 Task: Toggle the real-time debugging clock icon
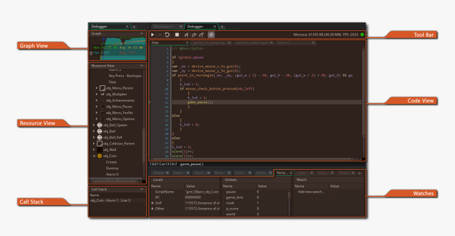pyautogui.click(x=211, y=34)
